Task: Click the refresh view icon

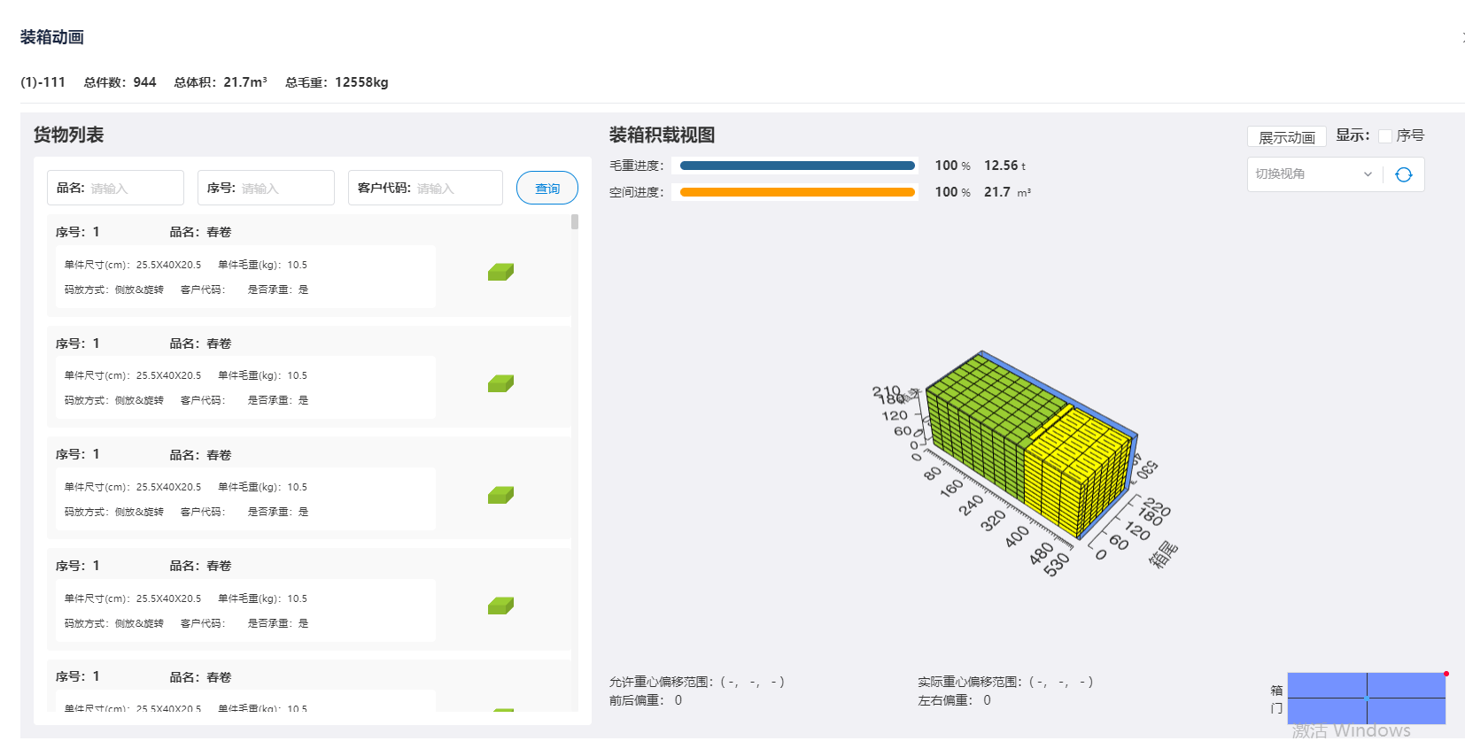Action: click(1403, 174)
